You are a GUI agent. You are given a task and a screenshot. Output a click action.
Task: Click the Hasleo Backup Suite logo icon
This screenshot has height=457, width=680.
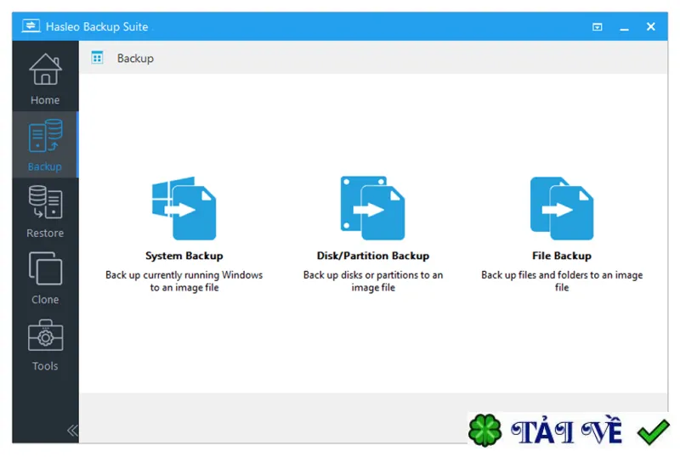click(31, 26)
